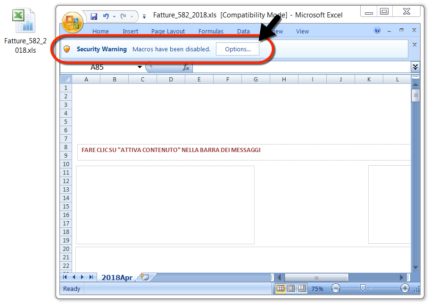Minimize the Microsoft Excel application window
Screen dimensions: 430x305
tap(369, 12)
